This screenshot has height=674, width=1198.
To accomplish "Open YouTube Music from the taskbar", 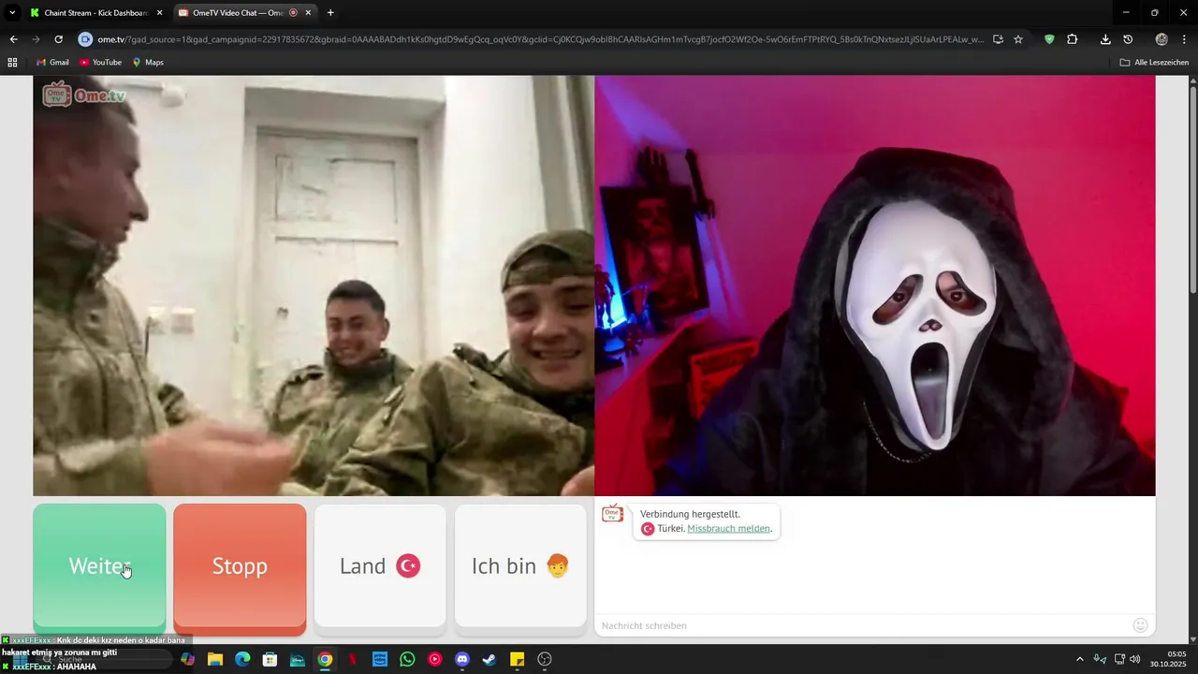I will click(x=434, y=659).
